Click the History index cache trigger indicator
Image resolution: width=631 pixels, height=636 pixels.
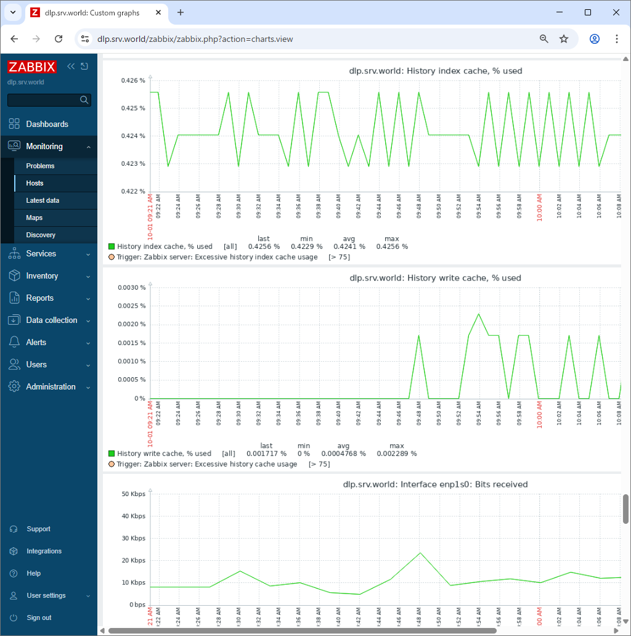click(x=112, y=257)
